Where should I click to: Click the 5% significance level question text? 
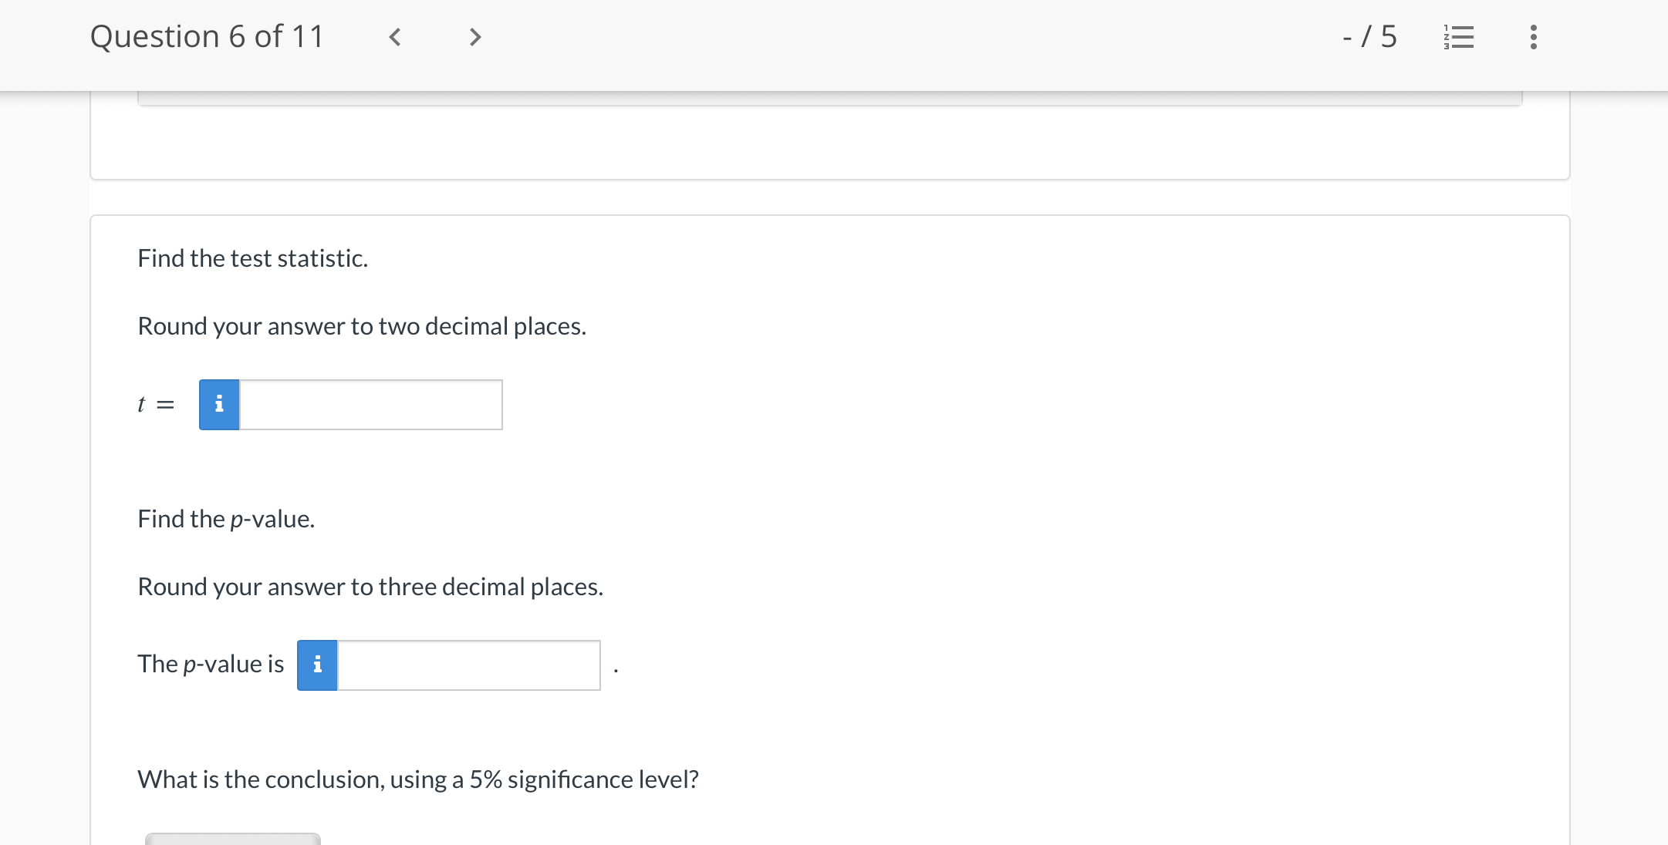tap(417, 779)
